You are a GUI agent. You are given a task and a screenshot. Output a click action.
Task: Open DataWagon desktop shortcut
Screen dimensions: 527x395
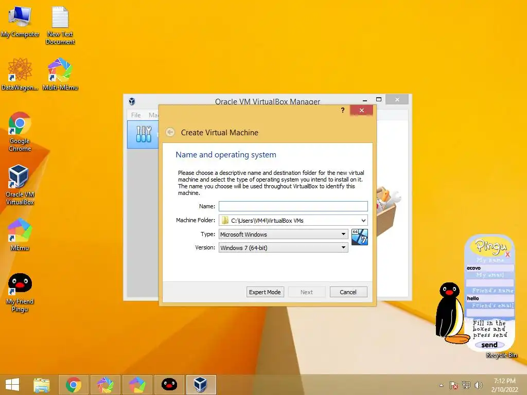20,74
